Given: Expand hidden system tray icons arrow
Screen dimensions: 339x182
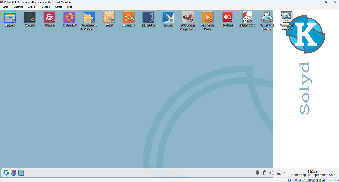Looking at the screenshot, I should tap(285, 173).
